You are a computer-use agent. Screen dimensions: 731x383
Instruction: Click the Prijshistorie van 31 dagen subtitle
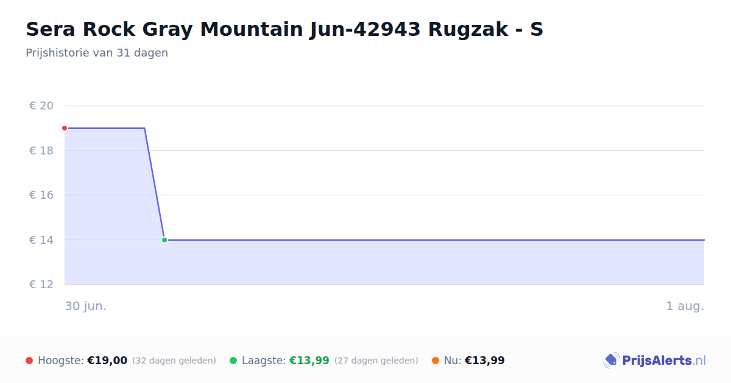pos(97,53)
